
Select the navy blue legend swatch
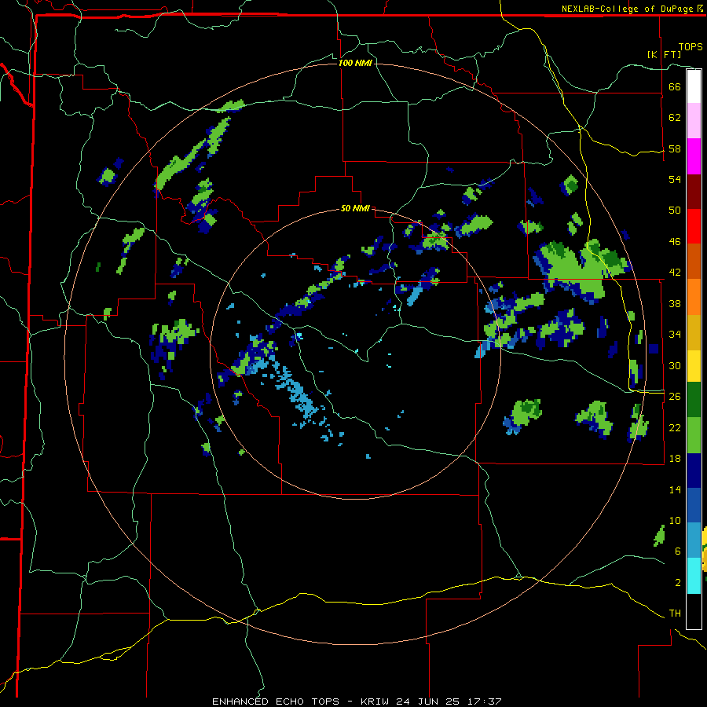coord(694,471)
